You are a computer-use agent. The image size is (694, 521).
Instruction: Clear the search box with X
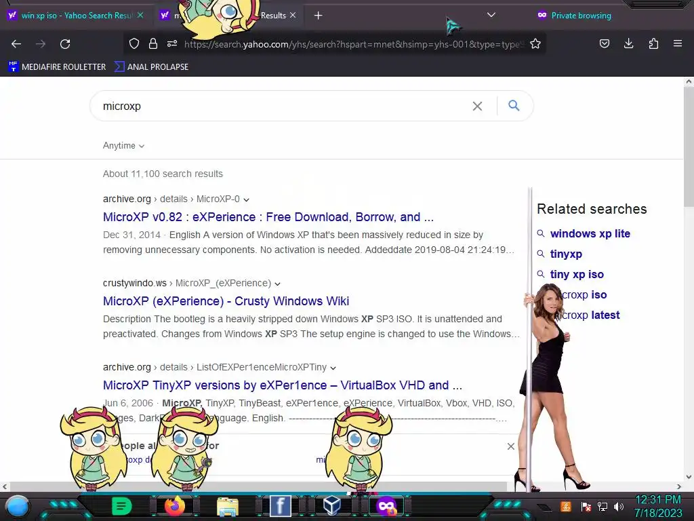click(477, 107)
